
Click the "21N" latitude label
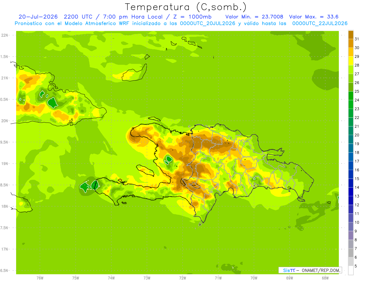point(4,78)
